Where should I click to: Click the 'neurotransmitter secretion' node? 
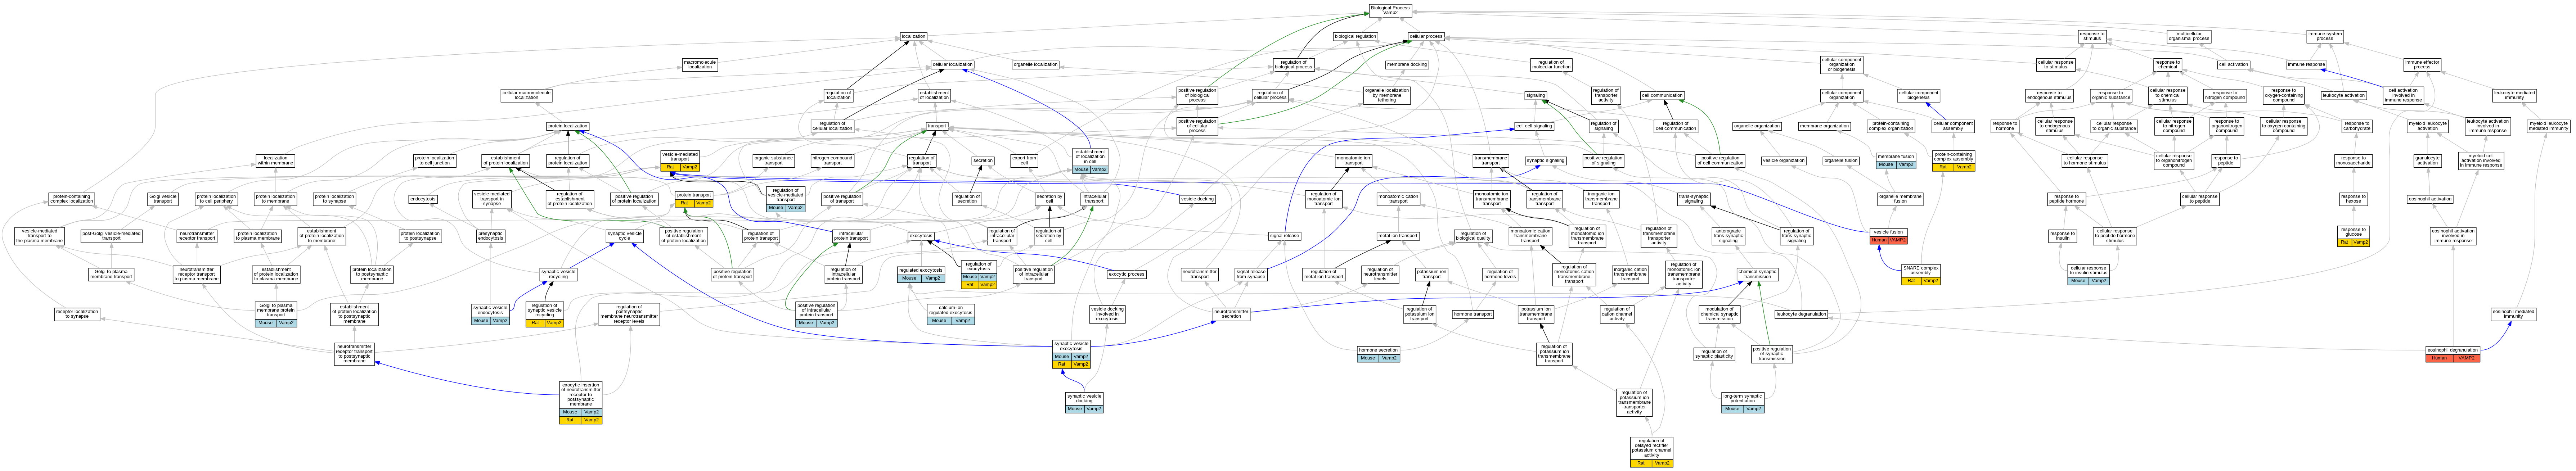click(x=1231, y=314)
